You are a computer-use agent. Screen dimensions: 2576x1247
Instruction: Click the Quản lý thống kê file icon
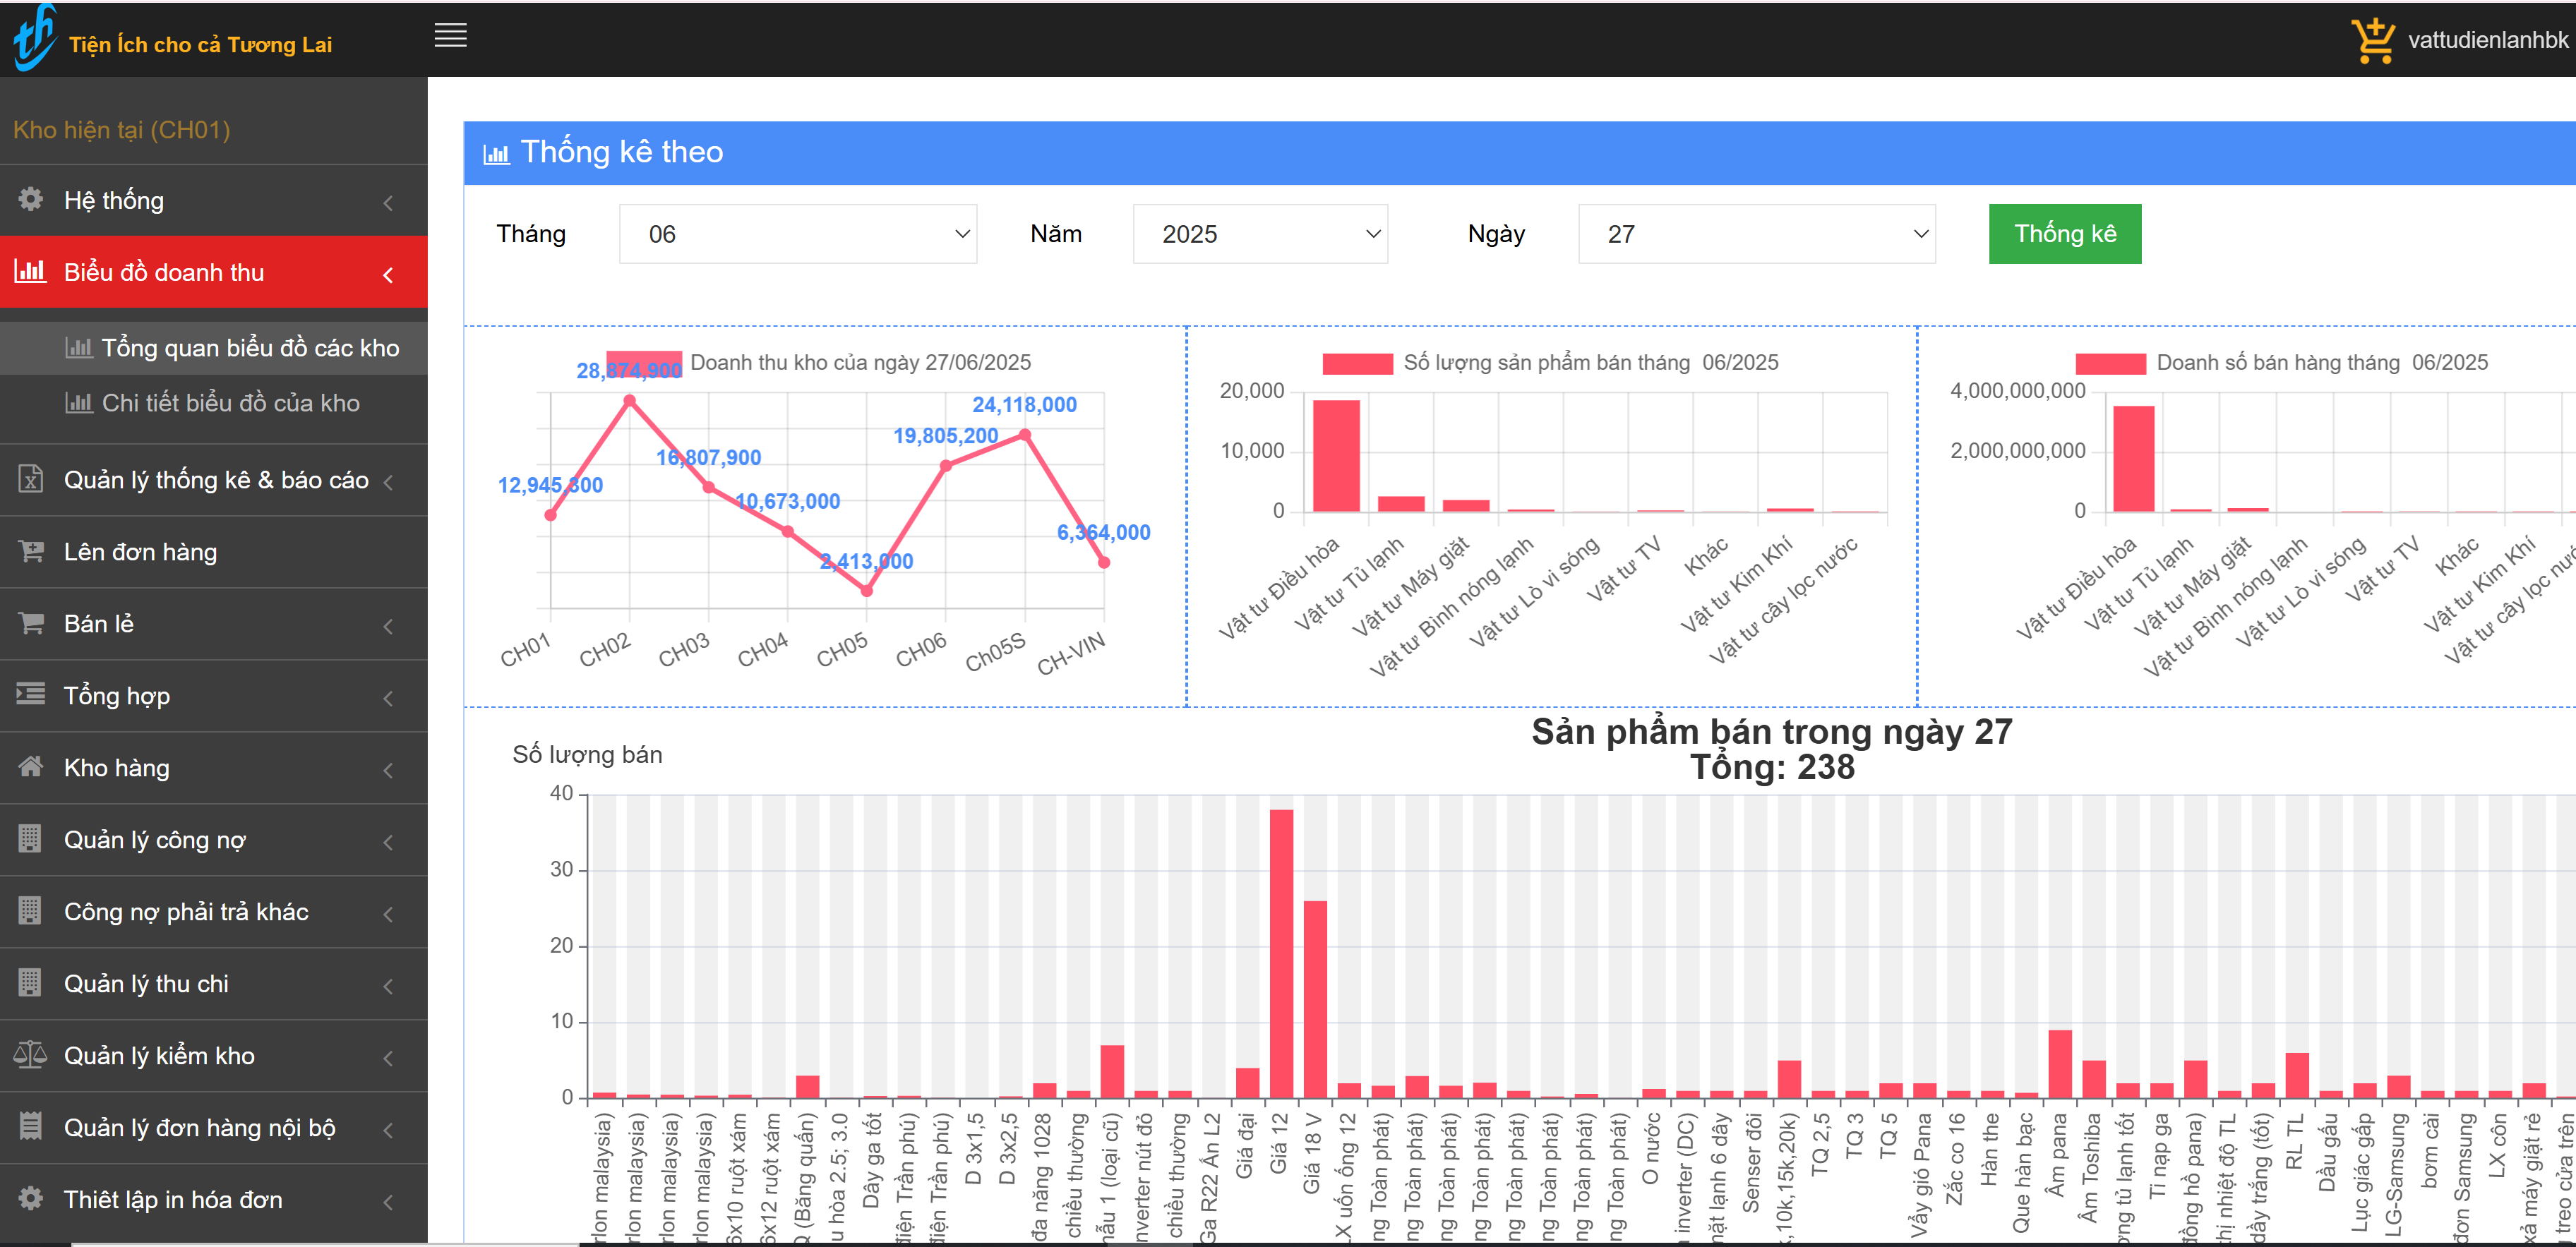click(31, 479)
